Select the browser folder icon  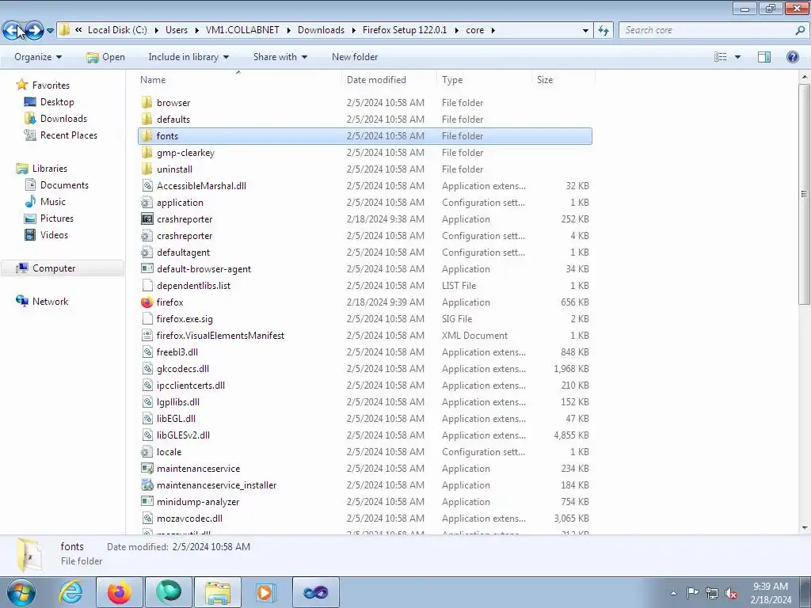click(147, 102)
